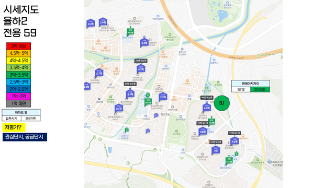Select the 3.1억 house-shaped marker

[x=119, y=108]
